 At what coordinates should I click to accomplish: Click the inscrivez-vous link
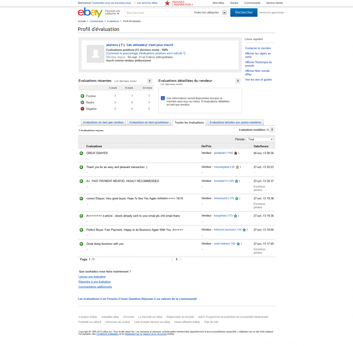[x=123, y=3]
